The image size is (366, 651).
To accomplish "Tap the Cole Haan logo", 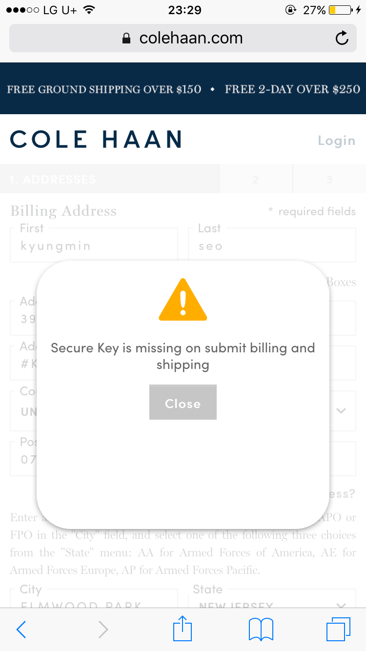I will click(x=96, y=140).
